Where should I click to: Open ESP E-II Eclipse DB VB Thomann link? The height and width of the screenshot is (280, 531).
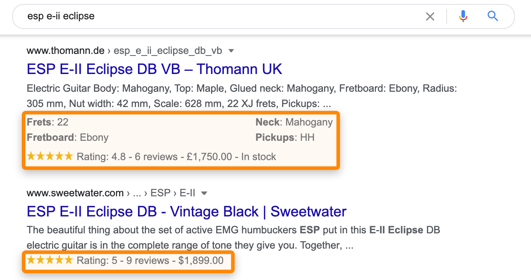tap(154, 69)
